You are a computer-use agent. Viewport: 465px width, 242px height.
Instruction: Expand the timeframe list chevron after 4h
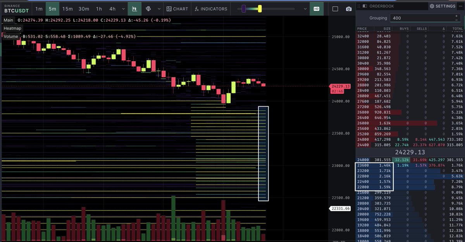point(123,9)
